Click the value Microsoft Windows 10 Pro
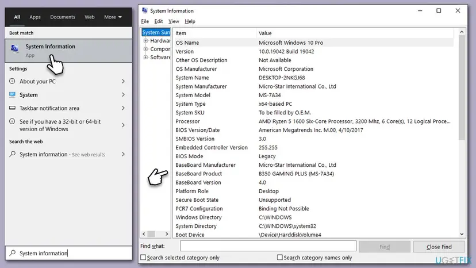Viewport: 476px width, 268px height. point(291,43)
